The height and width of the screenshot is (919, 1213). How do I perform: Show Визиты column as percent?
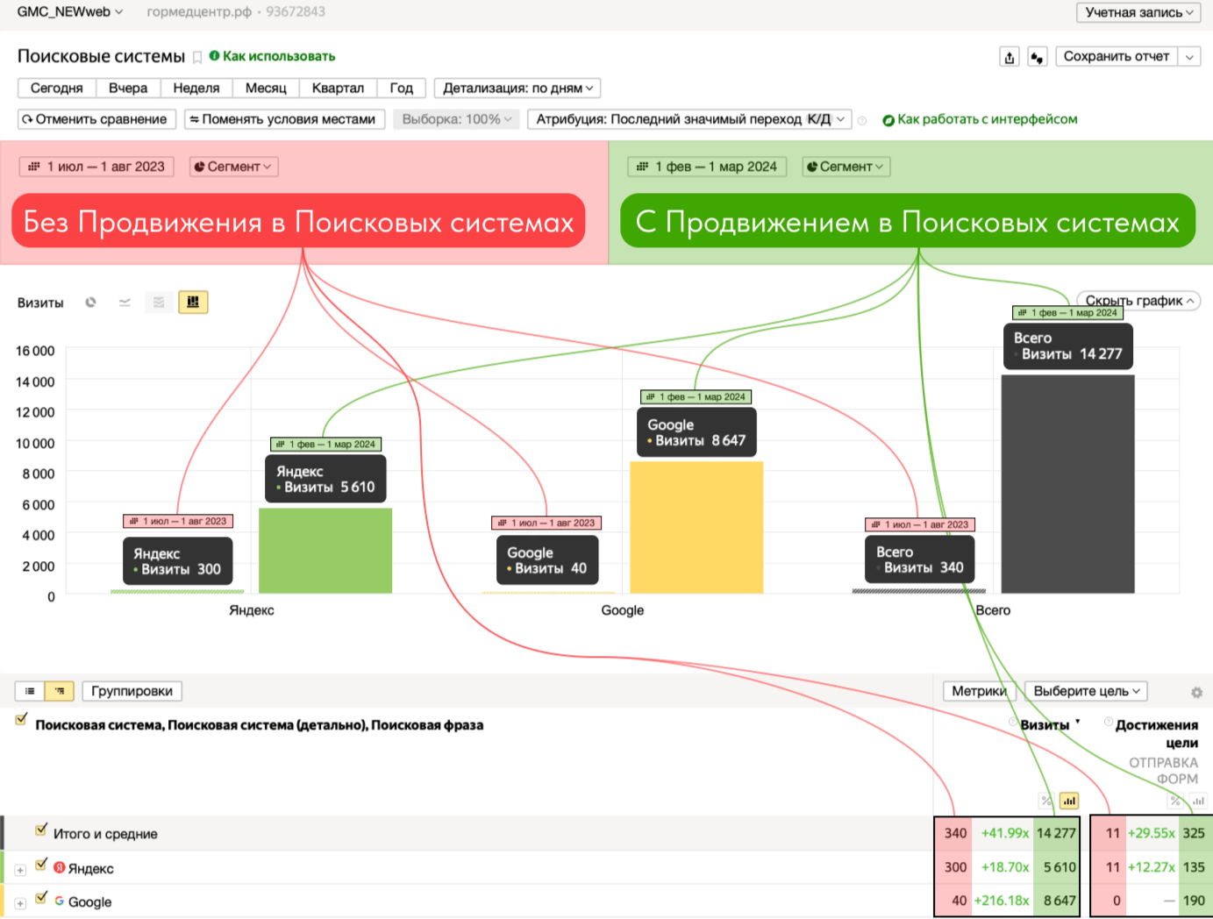1046,801
